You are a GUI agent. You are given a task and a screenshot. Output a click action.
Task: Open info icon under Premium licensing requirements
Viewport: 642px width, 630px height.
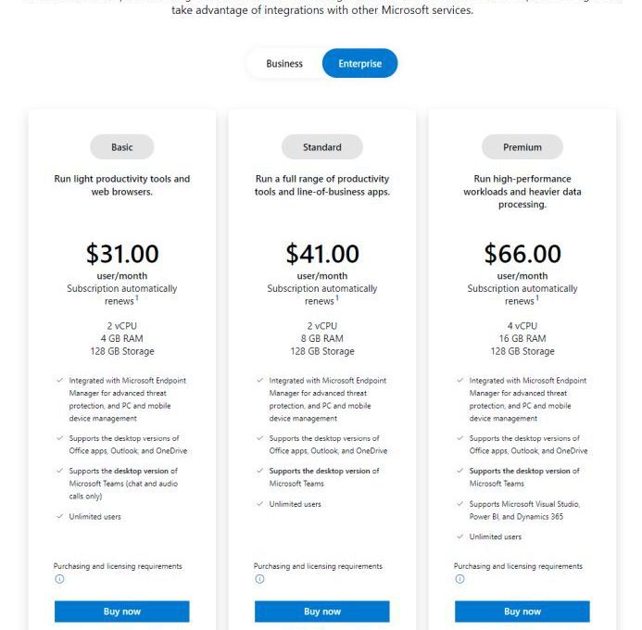pos(459,579)
